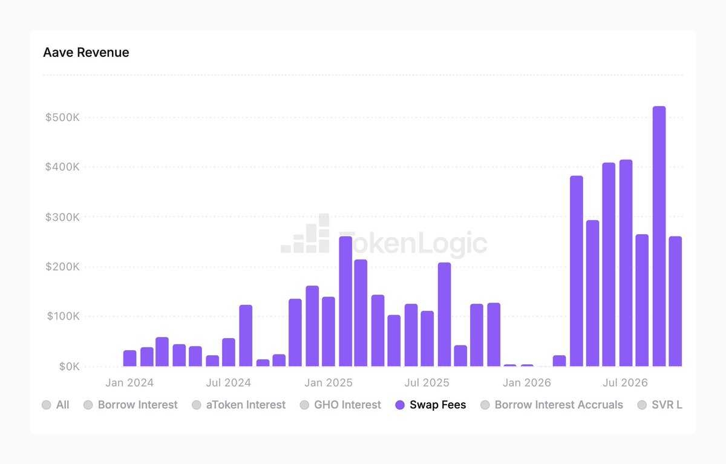This screenshot has width=726, height=464.
Task: Click the Aave Revenue chart title
Action: click(86, 53)
